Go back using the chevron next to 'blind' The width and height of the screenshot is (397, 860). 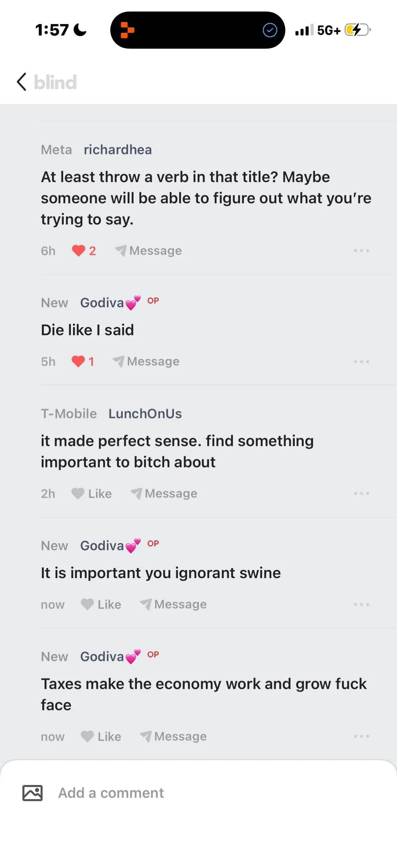(21, 82)
